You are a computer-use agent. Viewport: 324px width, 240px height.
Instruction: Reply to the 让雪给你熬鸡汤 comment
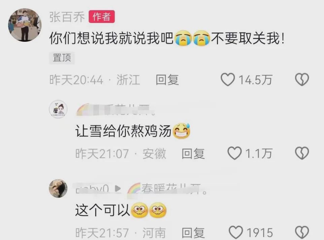click(x=193, y=154)
